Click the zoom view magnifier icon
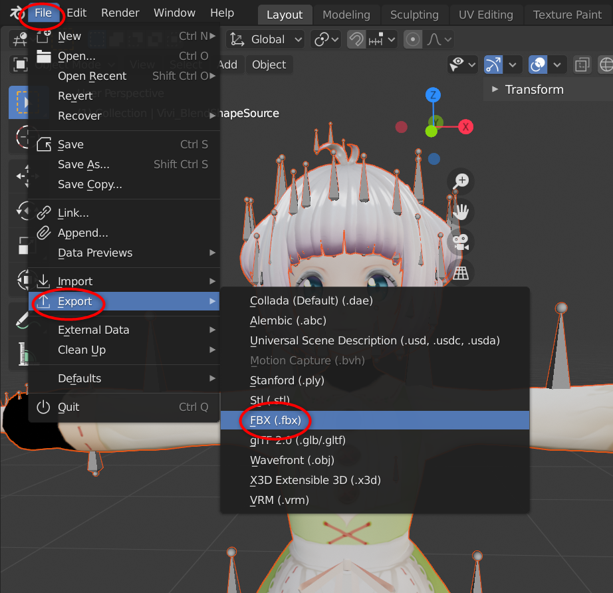The height and width of the screenshot is (593, 613). click(461, 181)
